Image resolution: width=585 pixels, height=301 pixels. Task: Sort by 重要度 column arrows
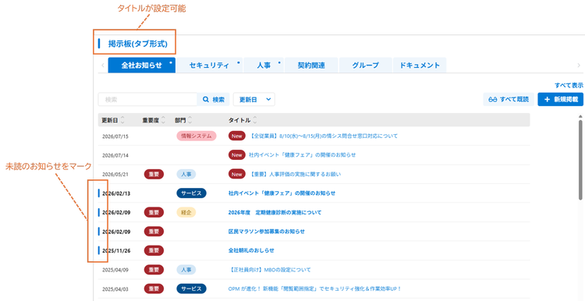coord(163,120)
